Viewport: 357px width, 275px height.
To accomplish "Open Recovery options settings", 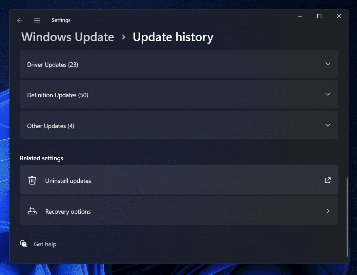I will click(68, 211).
